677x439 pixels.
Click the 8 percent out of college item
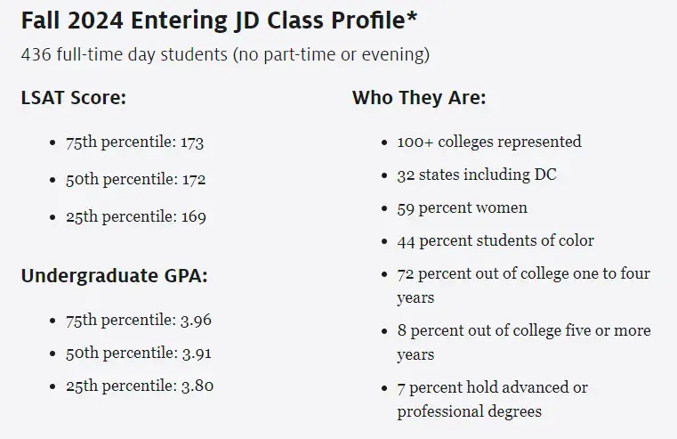[523, 342]
